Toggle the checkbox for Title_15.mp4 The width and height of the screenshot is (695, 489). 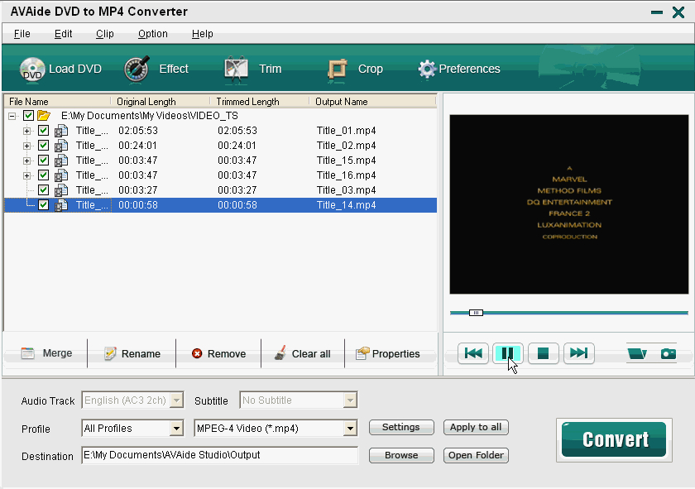point(44,161)
